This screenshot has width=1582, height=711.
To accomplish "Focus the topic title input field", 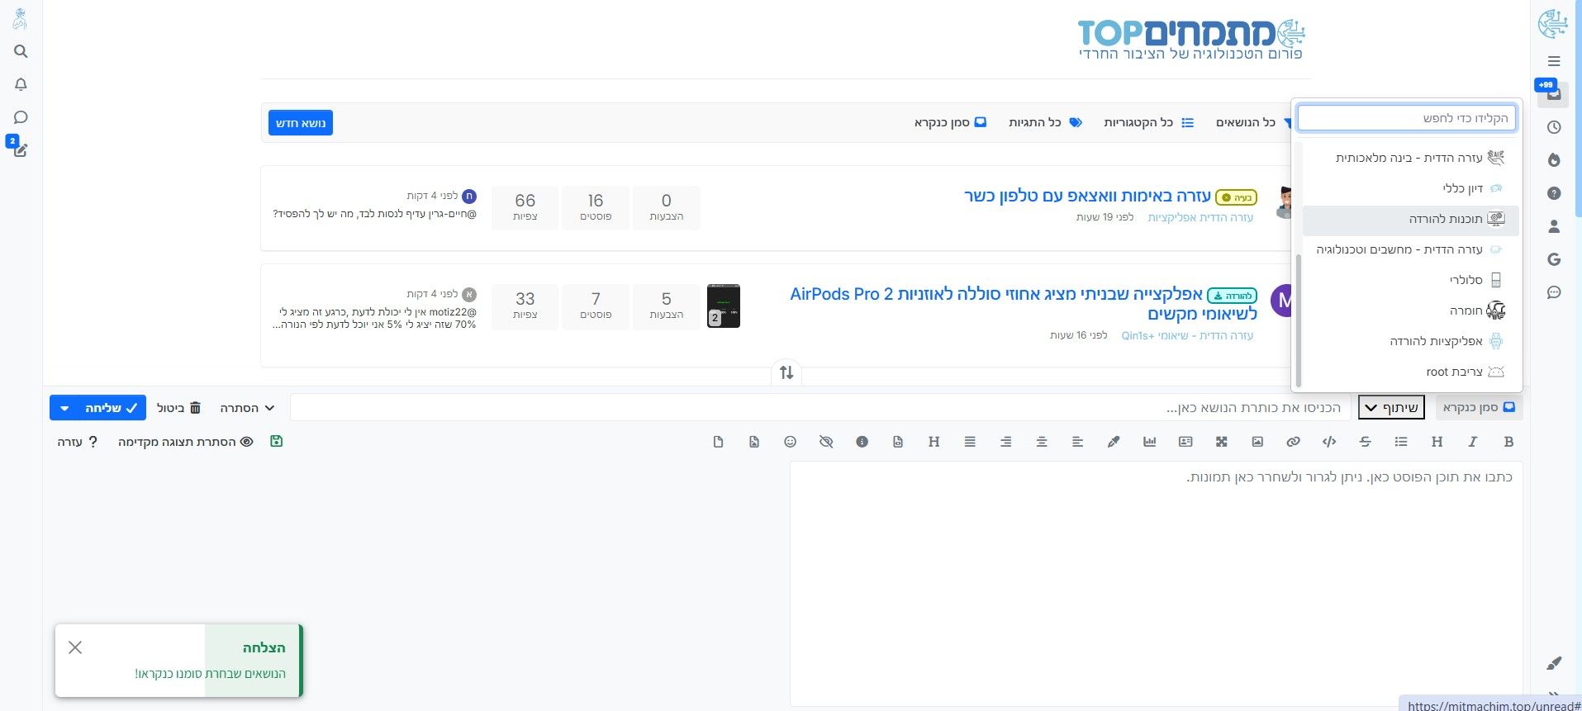I will click(820, 408).
